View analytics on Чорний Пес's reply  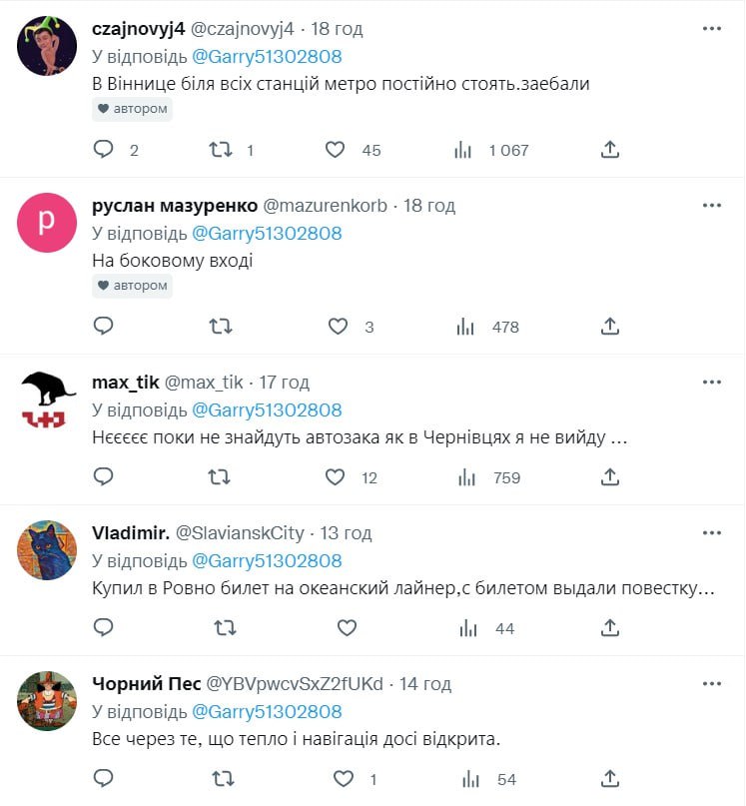click(464, 779)
